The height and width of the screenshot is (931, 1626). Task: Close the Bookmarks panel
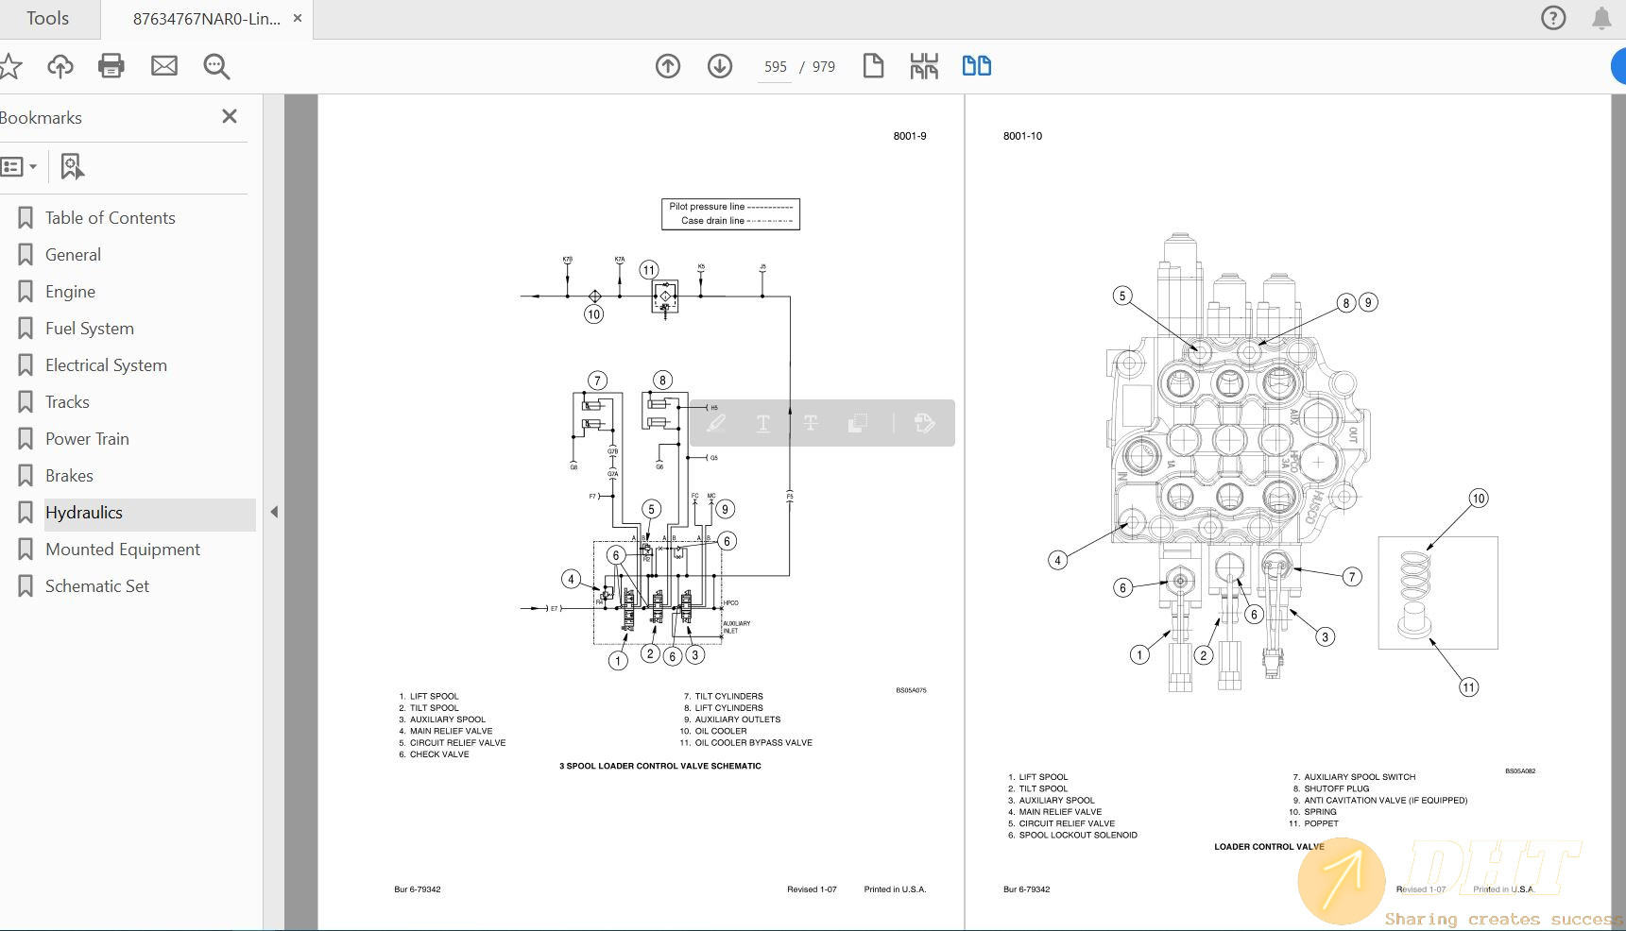click(x=229, y=116)
